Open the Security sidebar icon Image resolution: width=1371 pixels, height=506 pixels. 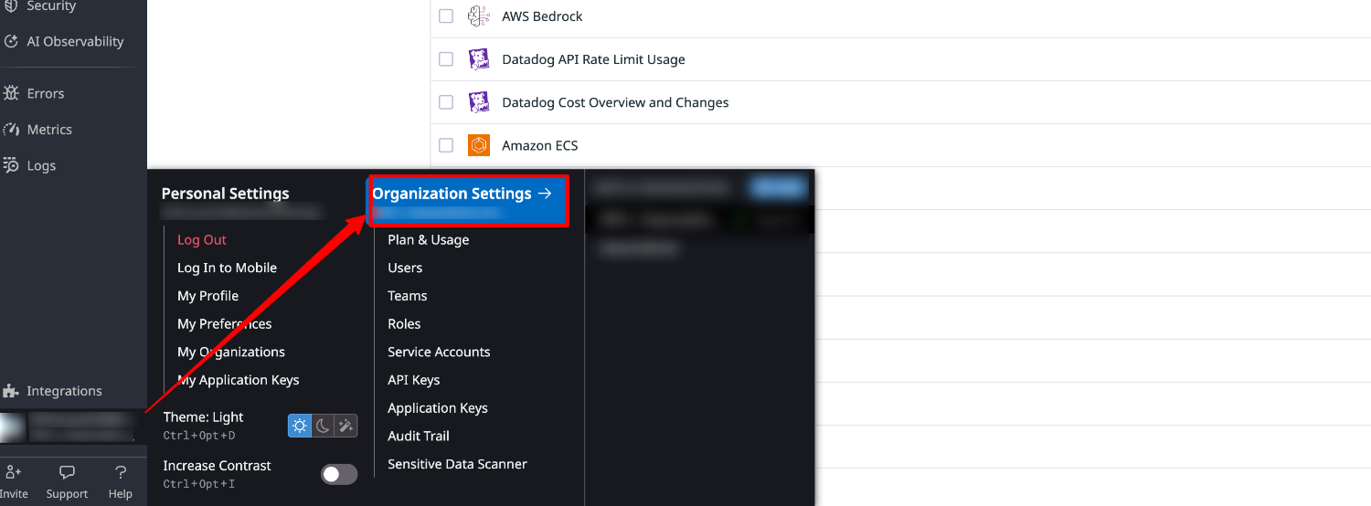11,6
